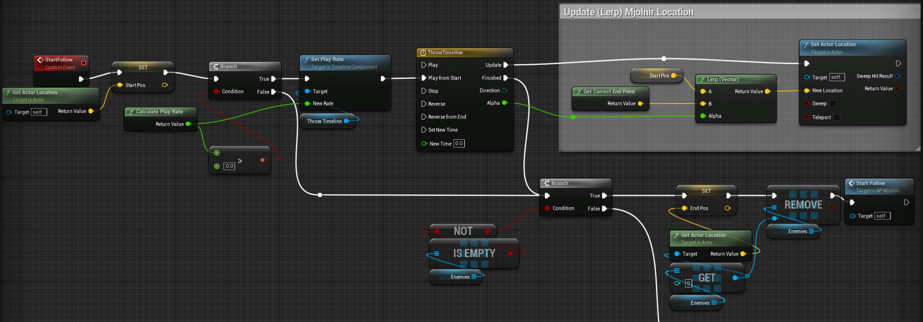923x322 pixels.
Task: Click the StartFollow custom event node icon
Action: click(x=40, y=60)
